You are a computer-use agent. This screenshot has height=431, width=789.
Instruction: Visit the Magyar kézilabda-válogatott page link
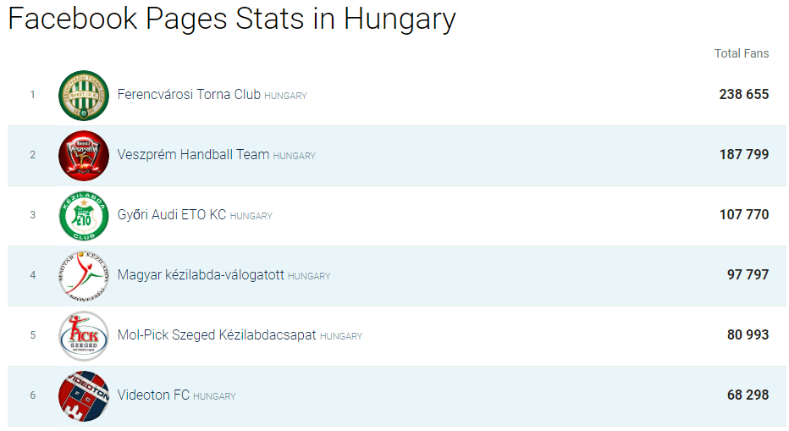201,275
